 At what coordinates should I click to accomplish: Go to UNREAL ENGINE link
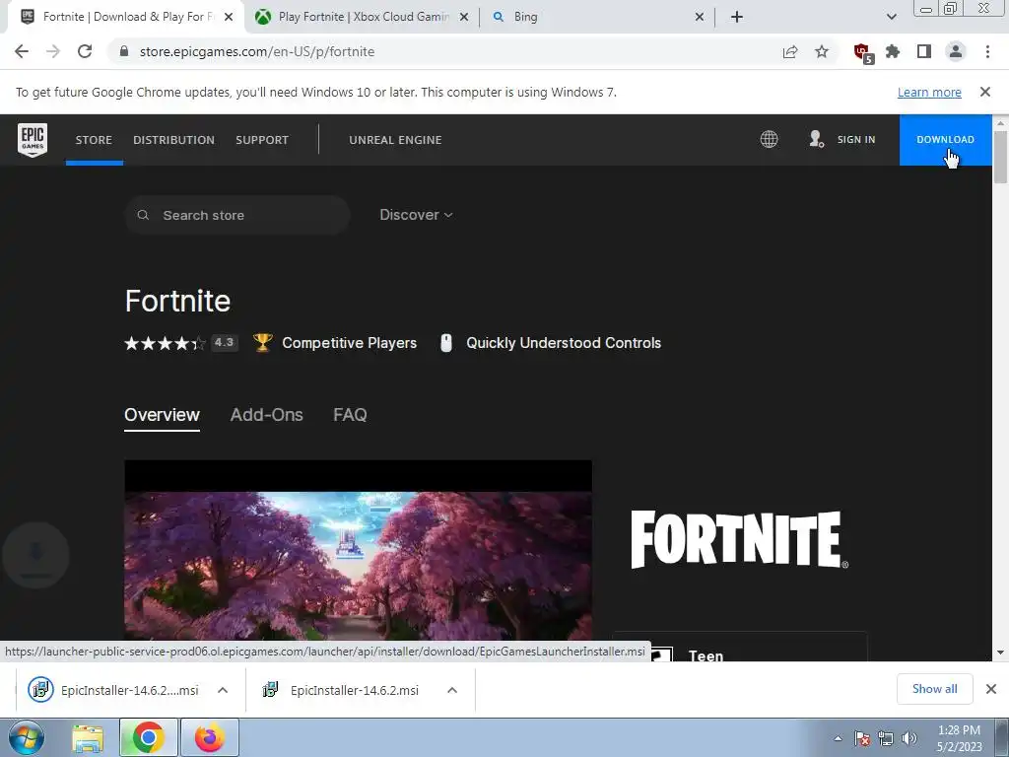click(395, 140)
